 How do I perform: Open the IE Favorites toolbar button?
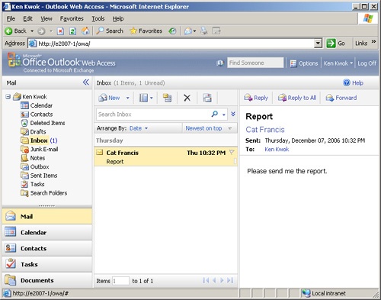[146, 31]
